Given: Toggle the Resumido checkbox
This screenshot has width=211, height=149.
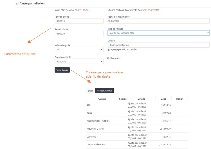Looking at the screenshot, I should [109, 59].
